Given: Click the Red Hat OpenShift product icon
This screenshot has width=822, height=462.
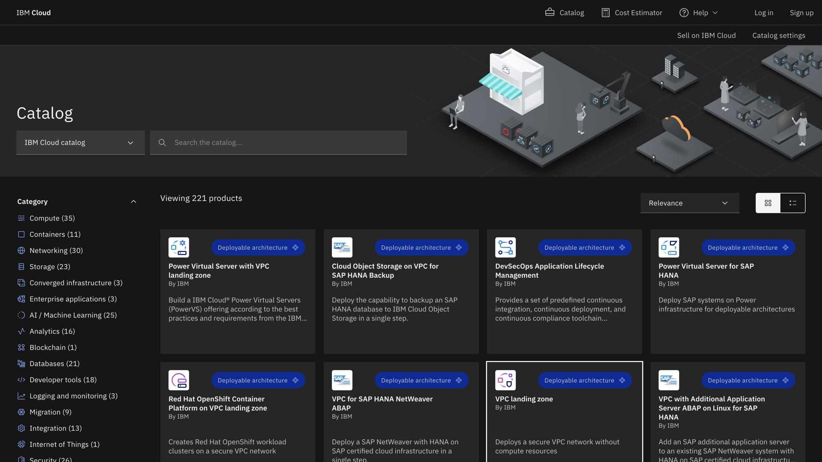Looking at the screenshot, I should 179,380.
